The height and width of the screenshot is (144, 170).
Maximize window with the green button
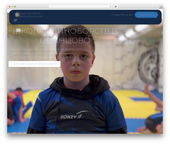tap(15, 7)
